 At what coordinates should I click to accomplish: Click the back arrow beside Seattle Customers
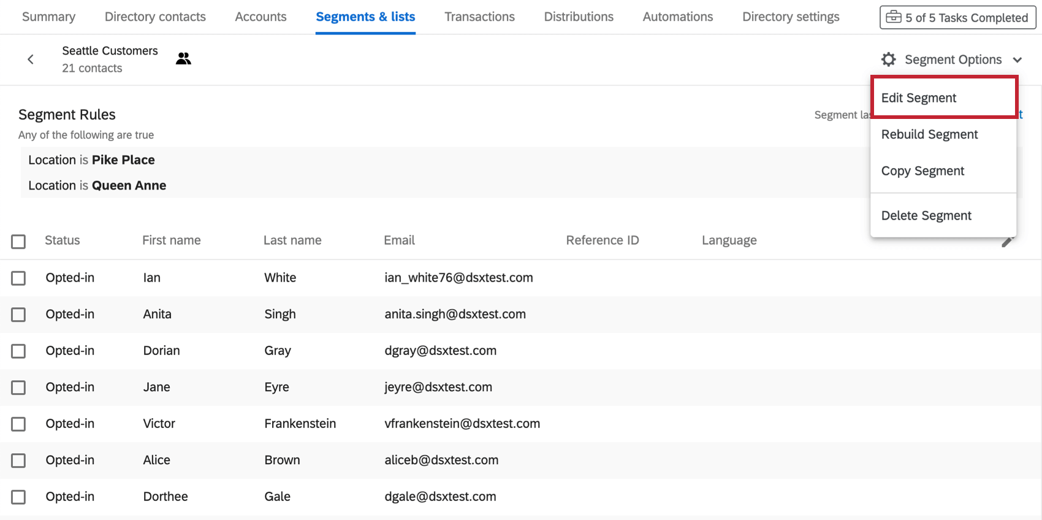(31, 59)
